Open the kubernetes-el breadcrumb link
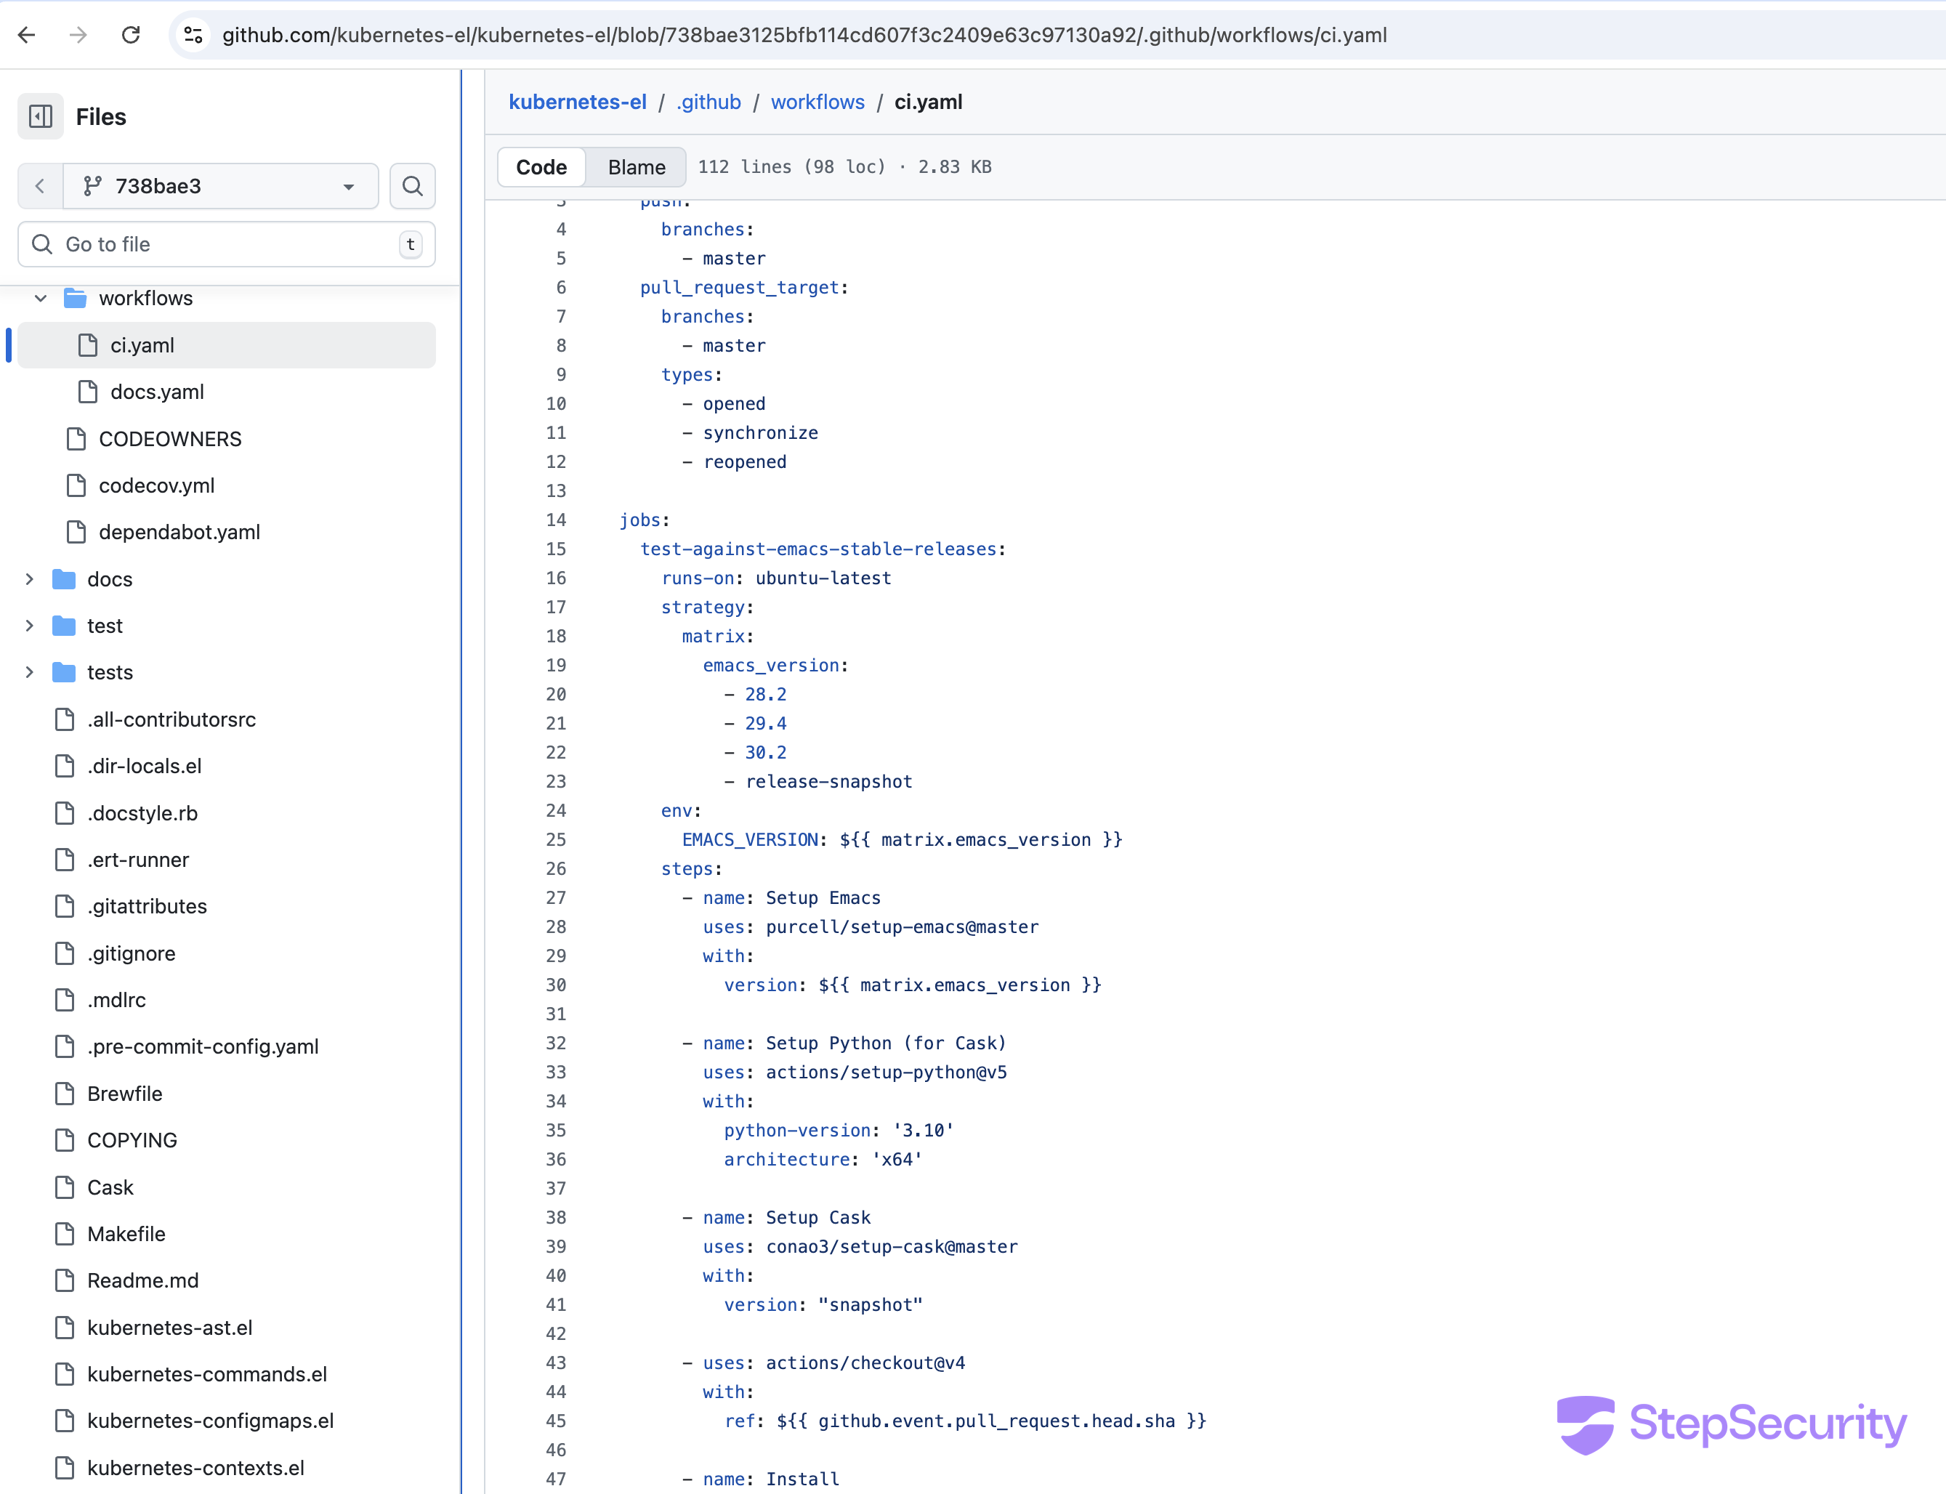Image resolution: width=1946 pixels, height=1494 pixels. 577,102
